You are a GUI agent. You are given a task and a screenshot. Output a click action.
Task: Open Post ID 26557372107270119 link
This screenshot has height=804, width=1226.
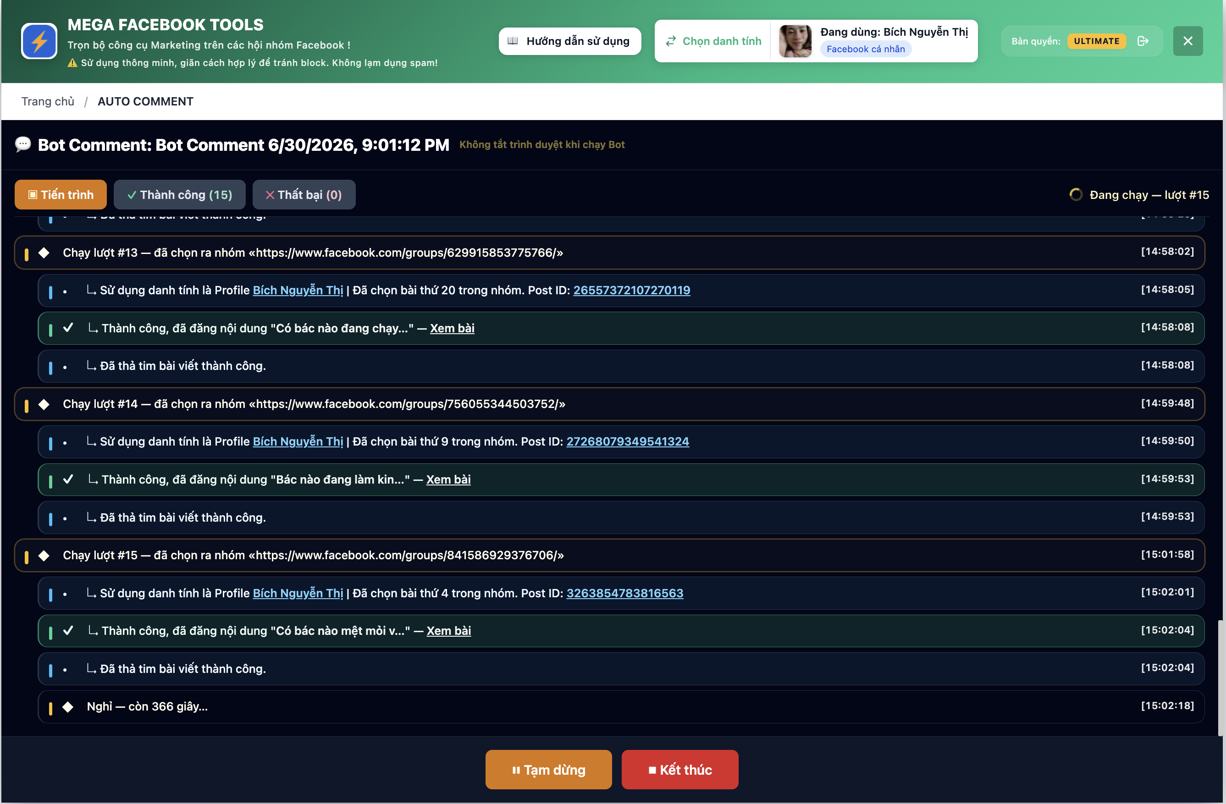click(631, 291)
